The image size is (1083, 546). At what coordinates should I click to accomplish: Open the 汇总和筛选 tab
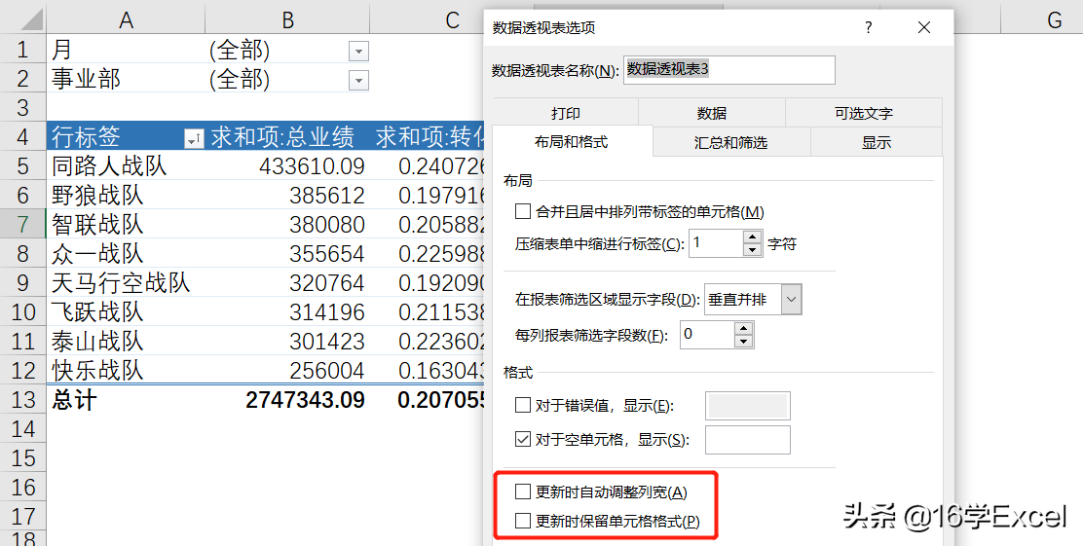[x=730, y=142]
